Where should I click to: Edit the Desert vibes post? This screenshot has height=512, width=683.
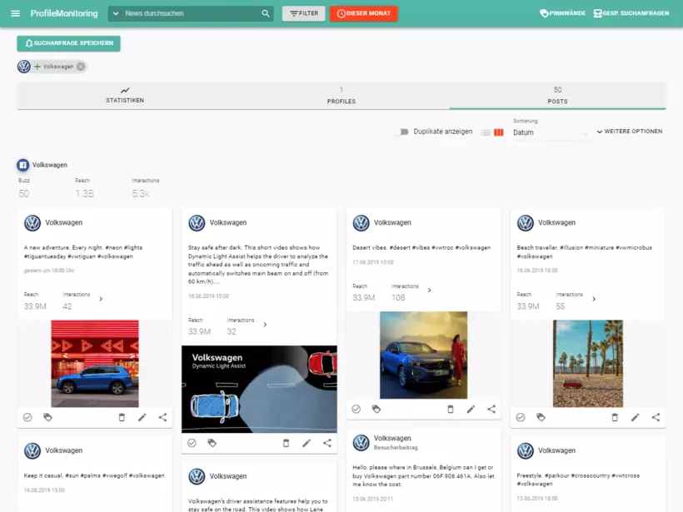(x=471, y=410)
